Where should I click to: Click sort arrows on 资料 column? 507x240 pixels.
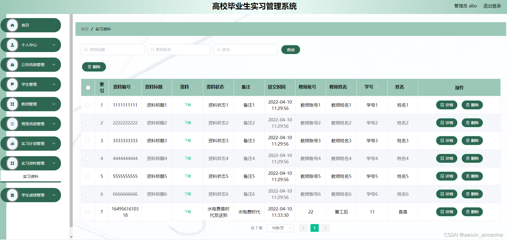[x=192, y=87]
